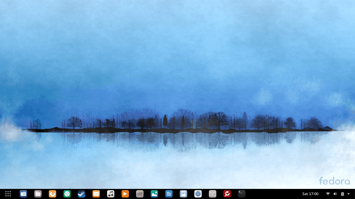
Task: Launch the camera screenshot app
Action: click(23, 194)
